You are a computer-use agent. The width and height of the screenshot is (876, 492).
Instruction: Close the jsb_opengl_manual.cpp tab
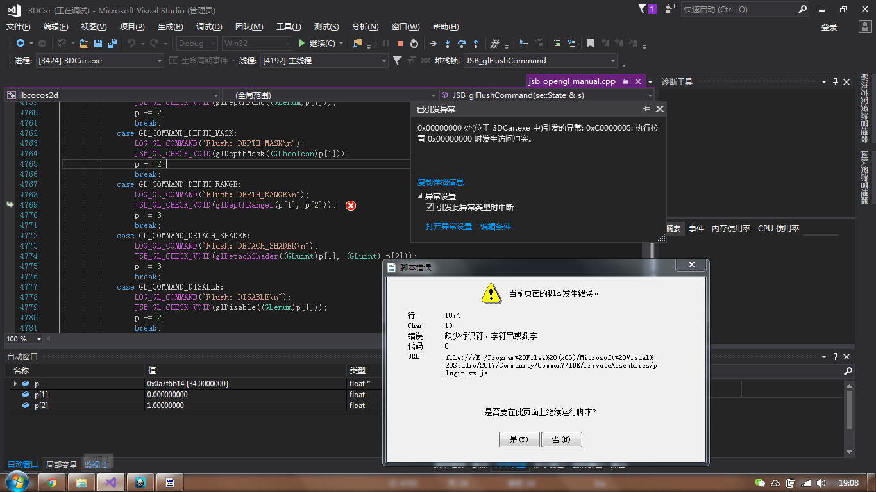click(638, 81)
